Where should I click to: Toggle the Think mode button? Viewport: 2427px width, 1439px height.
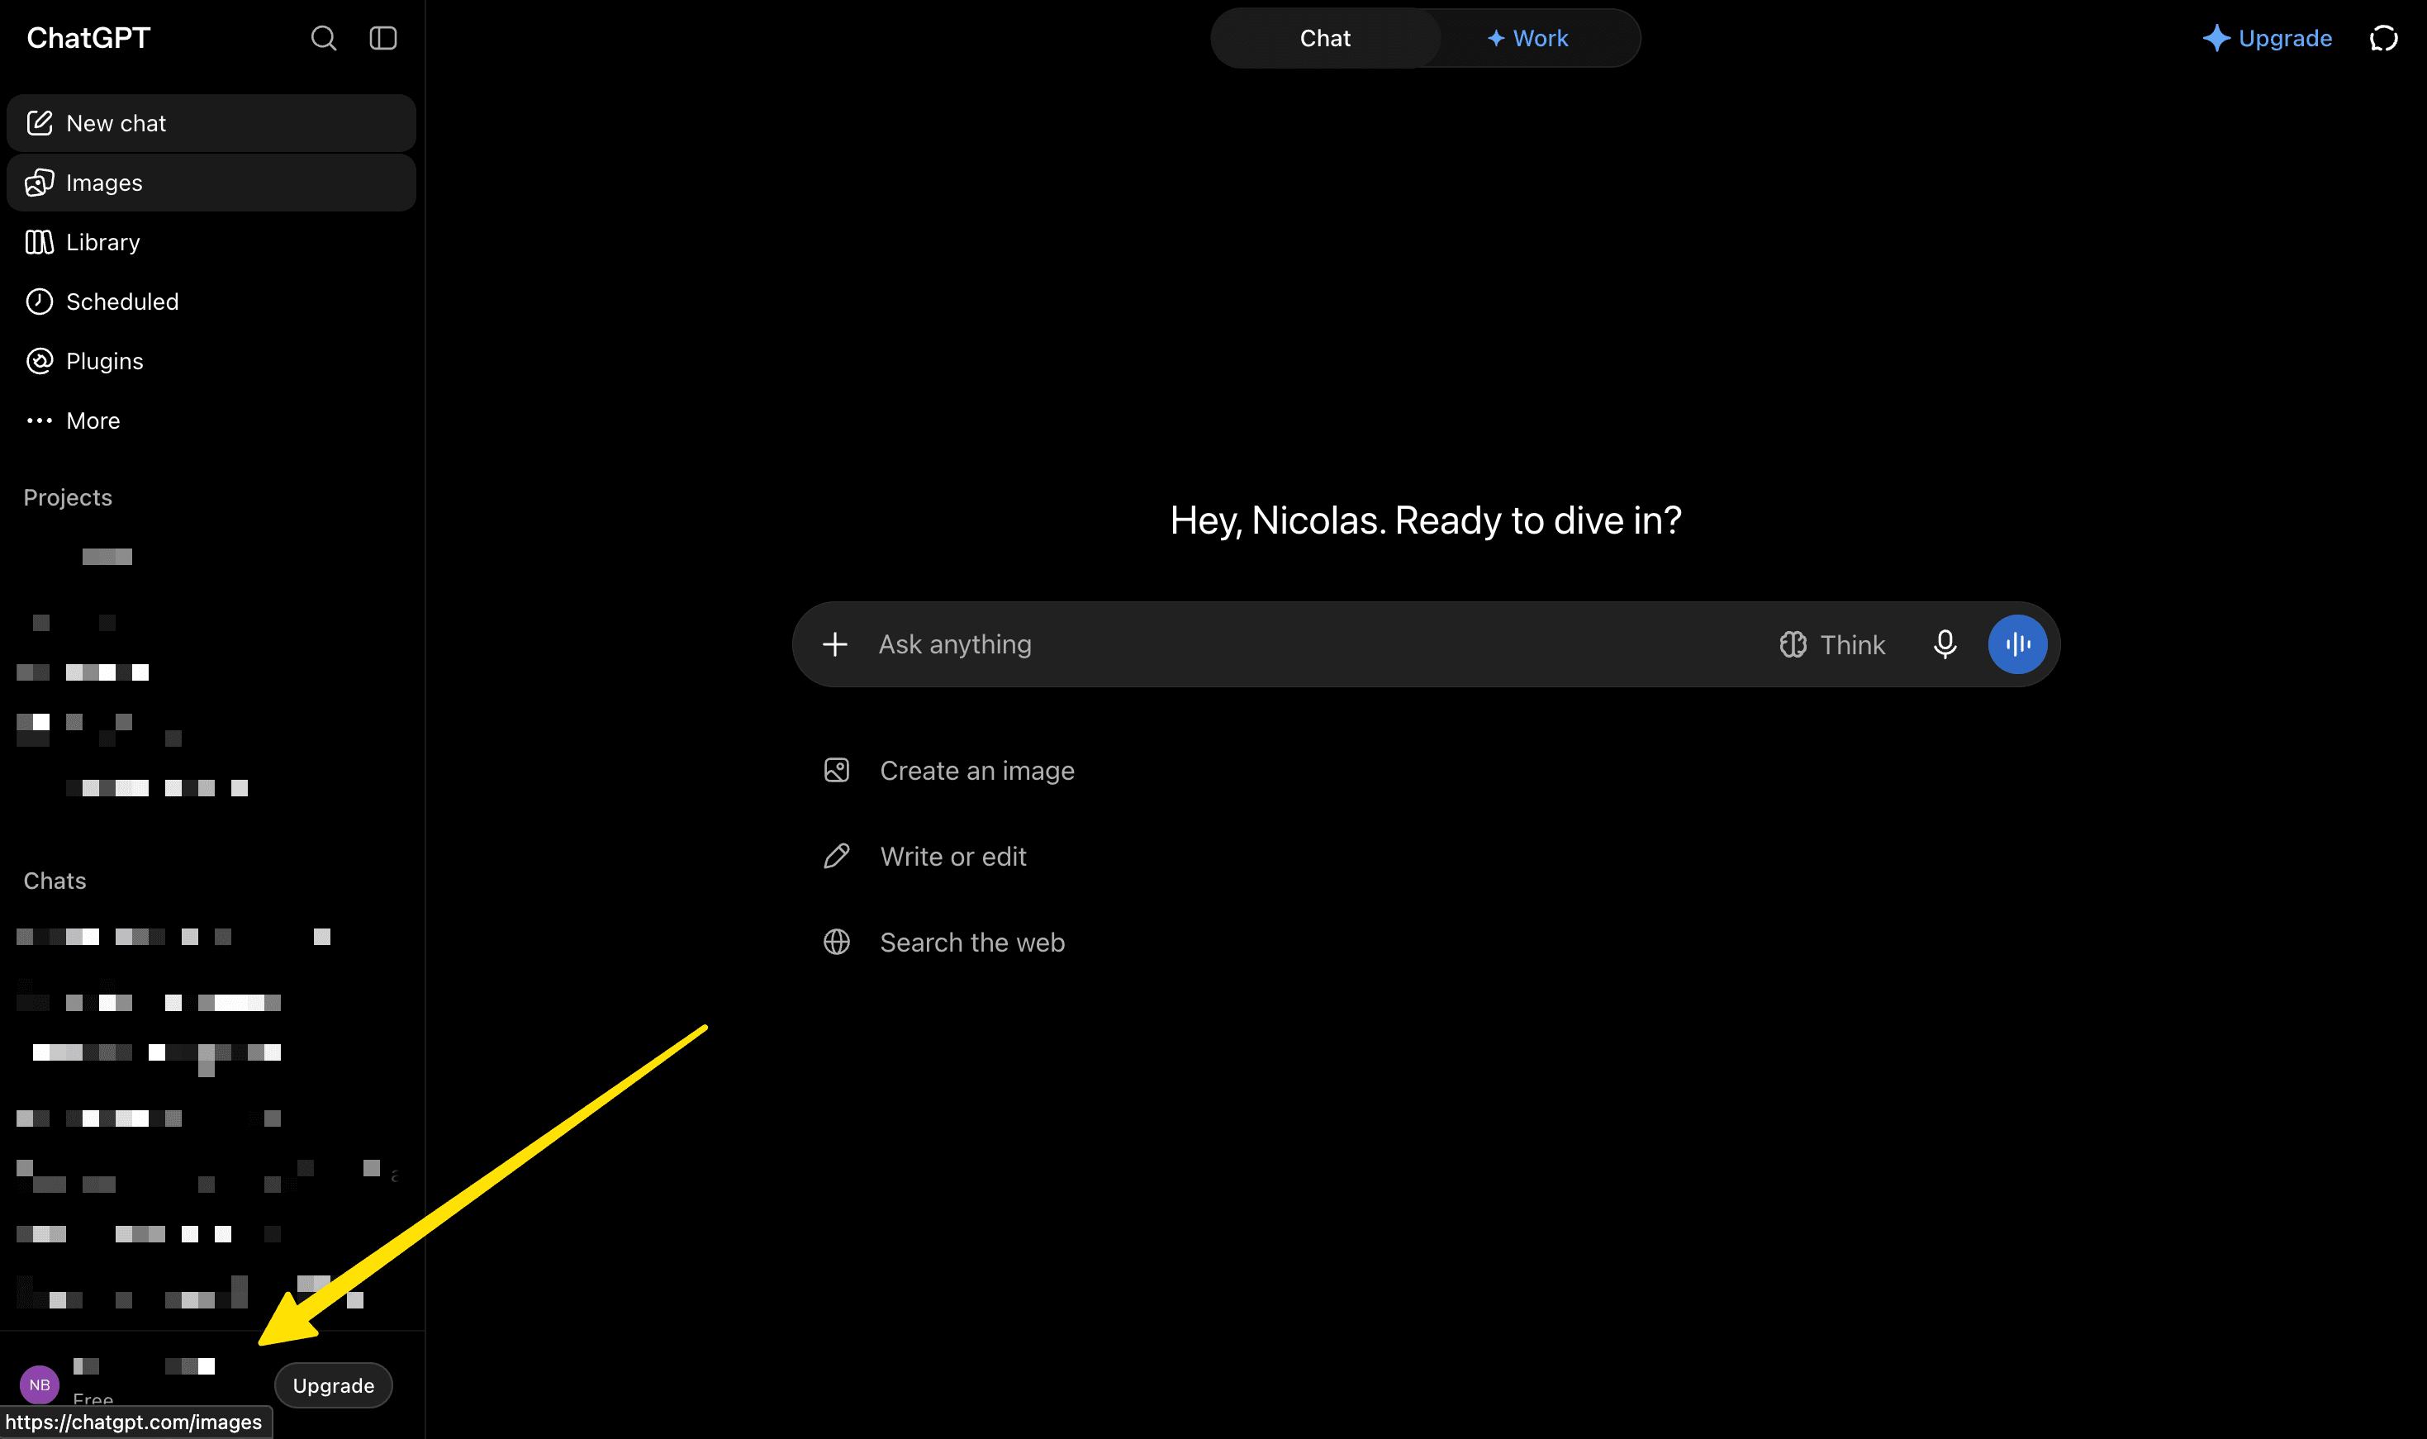[x=1832, y=645]
